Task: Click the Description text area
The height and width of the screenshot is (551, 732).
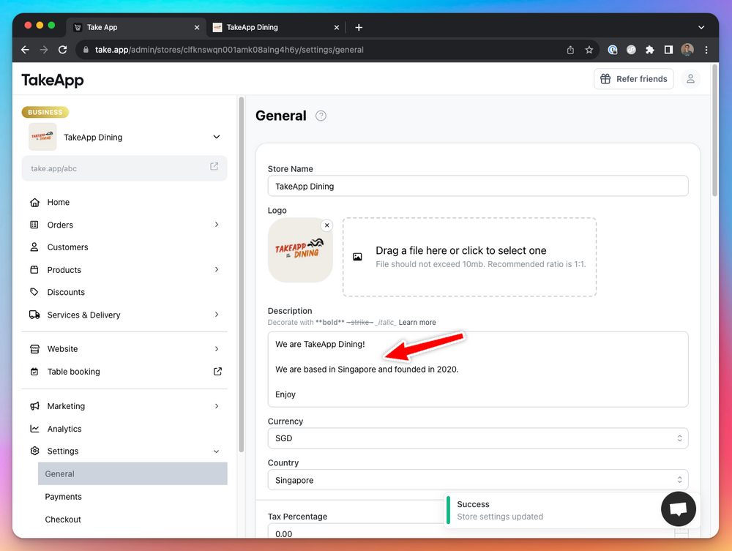Action: (477, 369)
